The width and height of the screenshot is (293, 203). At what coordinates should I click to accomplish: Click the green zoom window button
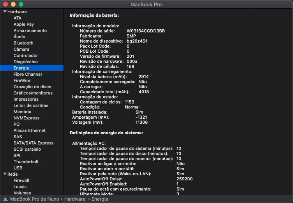click(21, 4)
